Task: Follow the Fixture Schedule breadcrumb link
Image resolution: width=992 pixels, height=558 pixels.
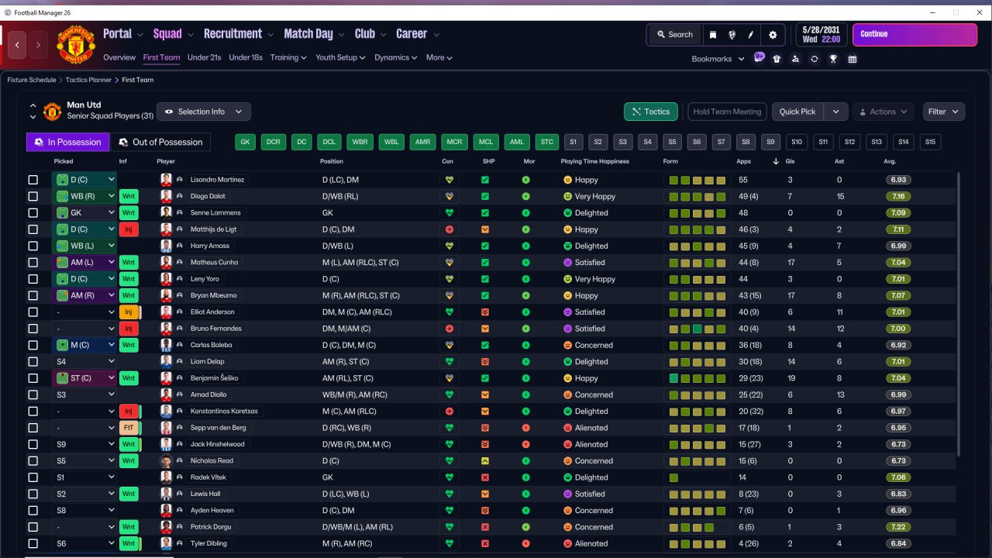Action: click(x=32, y=80)
